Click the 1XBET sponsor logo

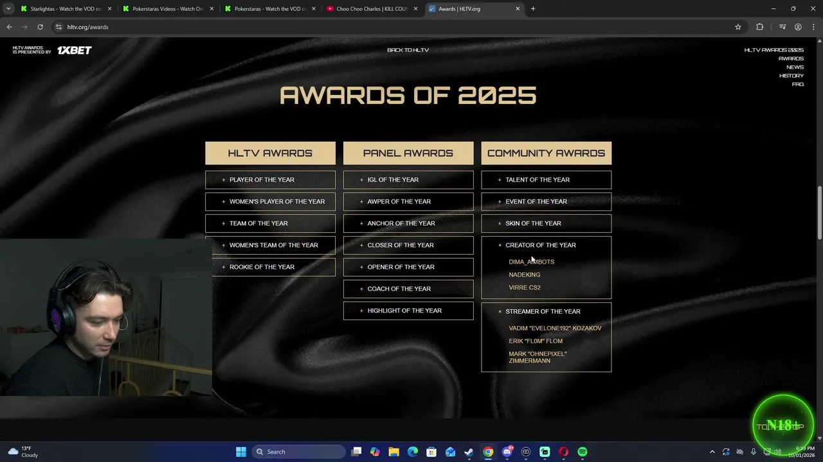(x=74, y=50)
